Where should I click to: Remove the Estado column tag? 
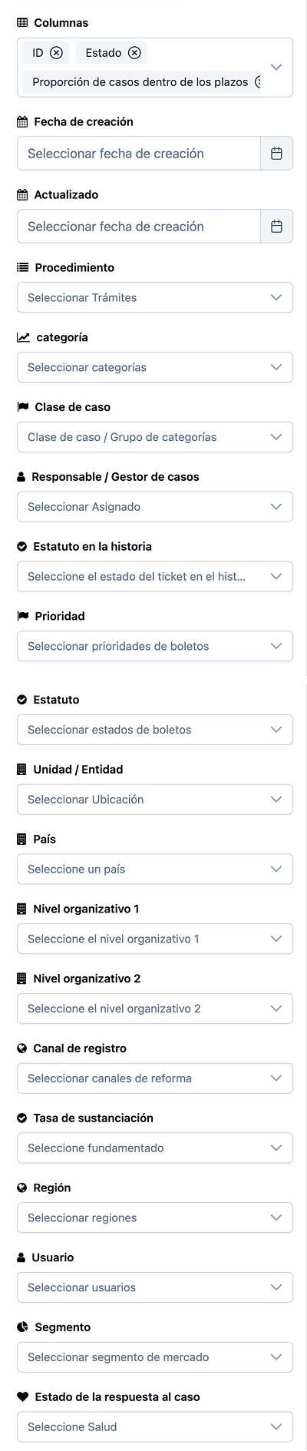click(134, 53)
